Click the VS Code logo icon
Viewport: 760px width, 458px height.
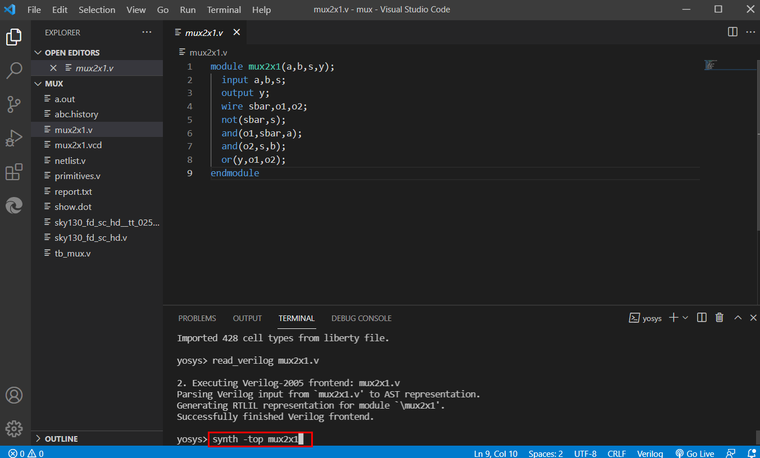[x=10, y=10]
